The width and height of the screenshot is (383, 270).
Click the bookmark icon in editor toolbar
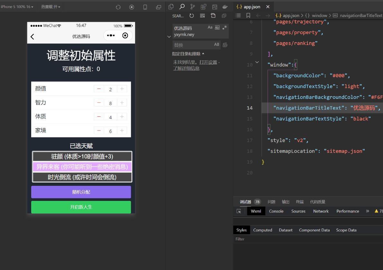click(x=248, y=15)
